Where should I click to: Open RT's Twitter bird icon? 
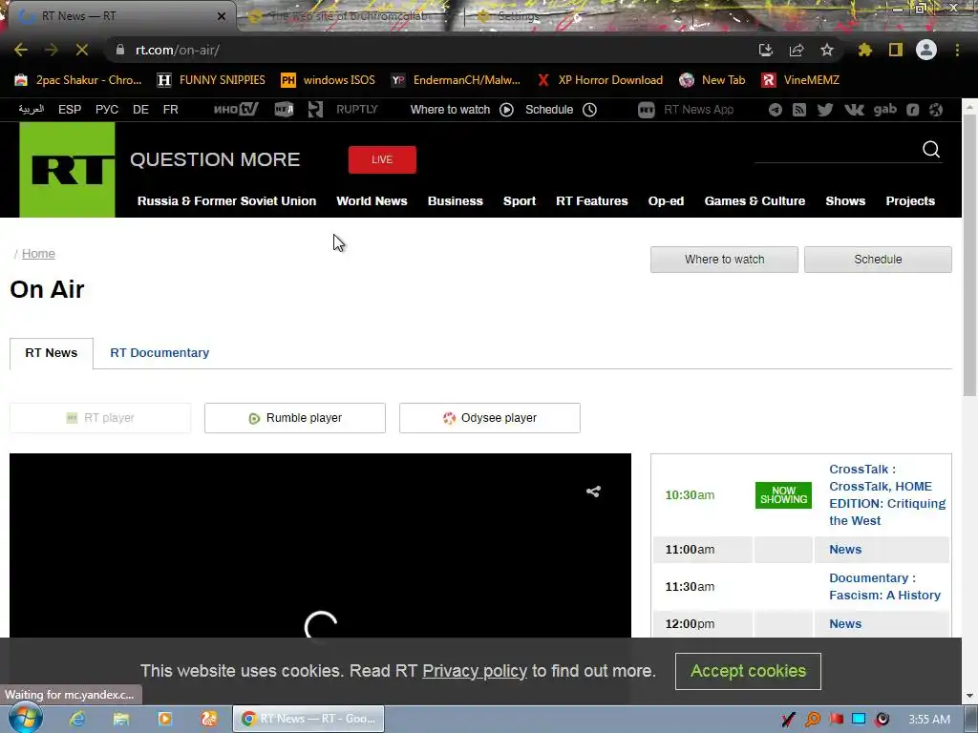825,110
